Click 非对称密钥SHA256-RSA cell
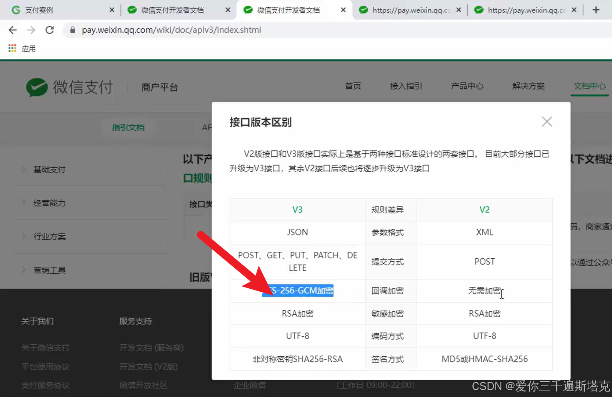The image size is (612, 397). (297, 359)
